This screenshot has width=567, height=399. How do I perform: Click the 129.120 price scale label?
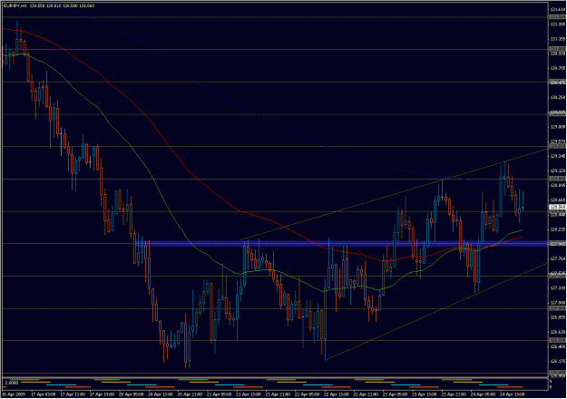pyautogui.click(x=558, y=170)
